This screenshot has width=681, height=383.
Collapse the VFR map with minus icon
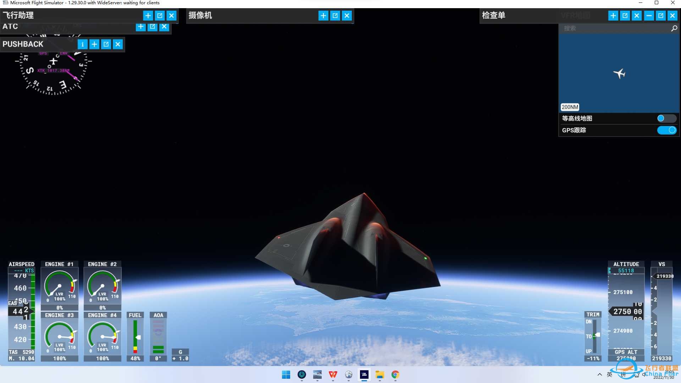tap(649, 16)
